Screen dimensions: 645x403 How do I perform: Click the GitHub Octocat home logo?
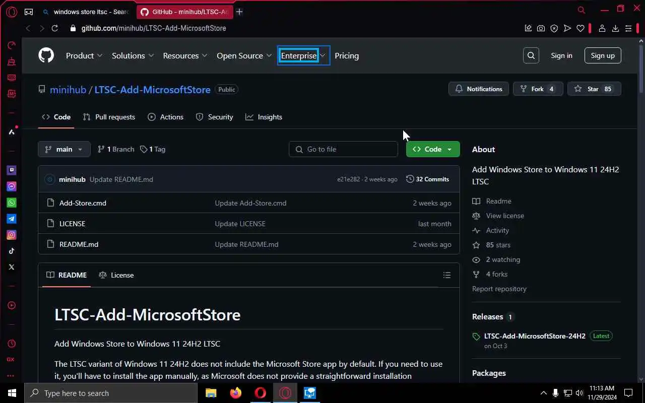click(46, 55)
